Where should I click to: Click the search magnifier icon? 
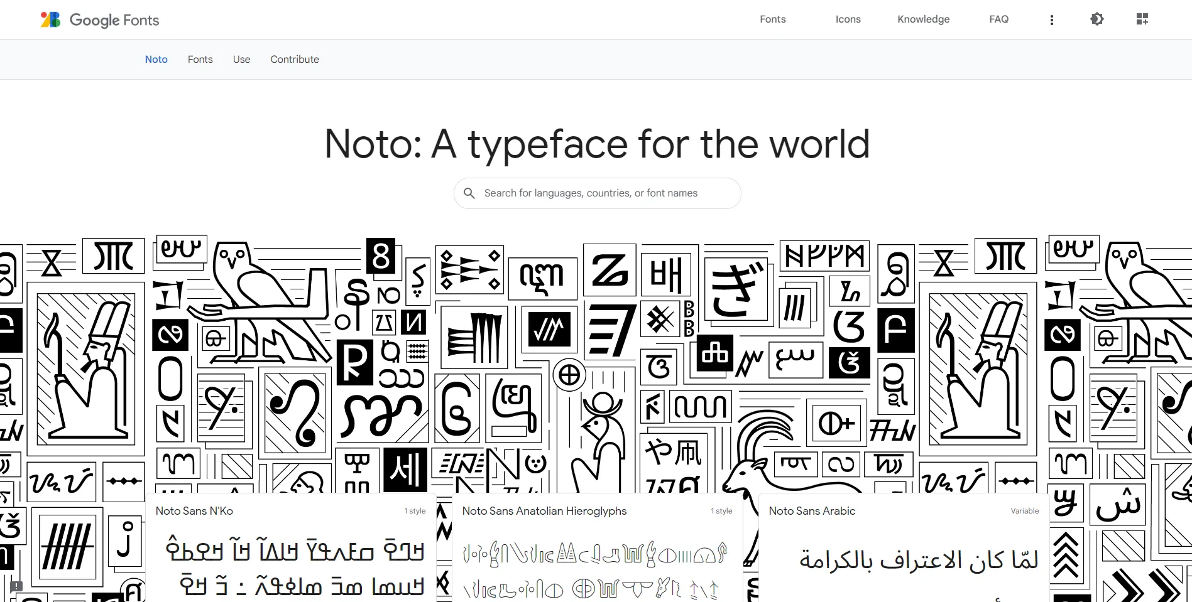(x=469, y=193)
